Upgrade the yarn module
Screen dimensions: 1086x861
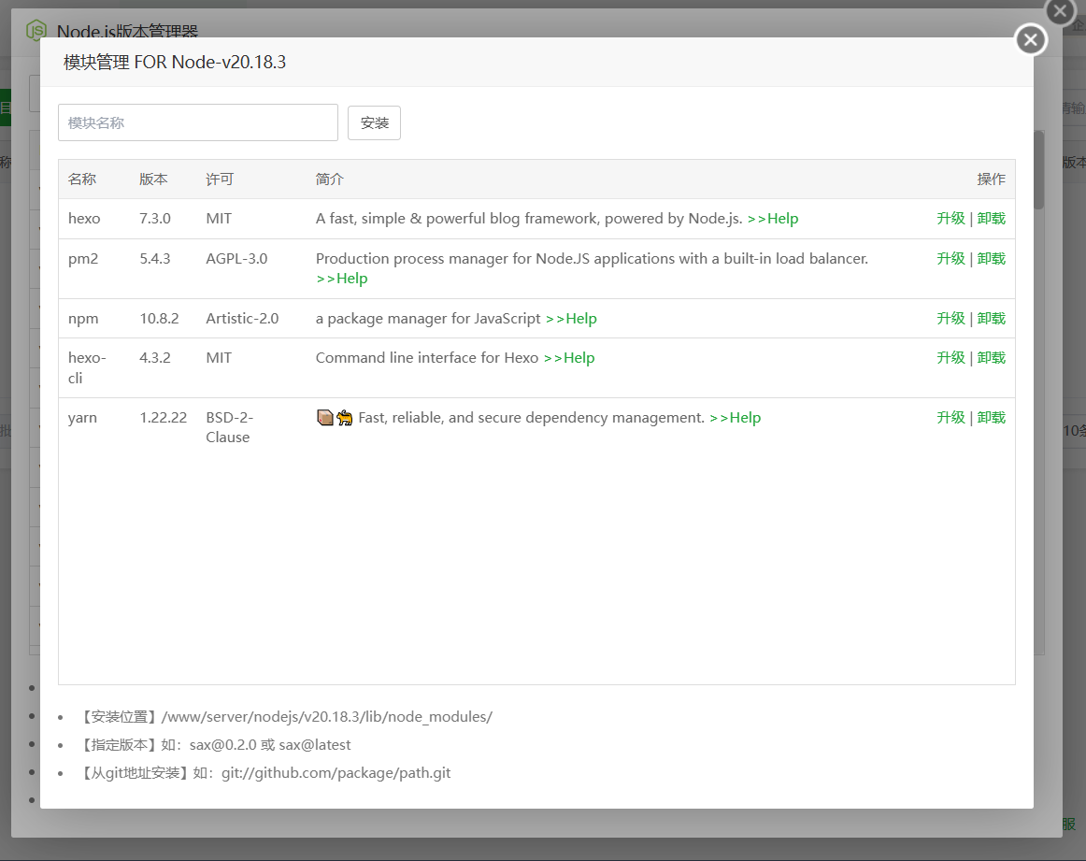pyautogui.click(x=950, y=418)
